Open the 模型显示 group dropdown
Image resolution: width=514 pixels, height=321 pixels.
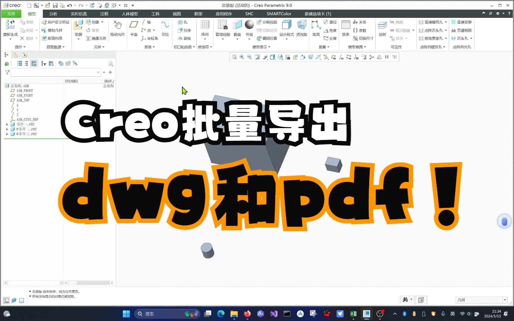coord(261,47)
